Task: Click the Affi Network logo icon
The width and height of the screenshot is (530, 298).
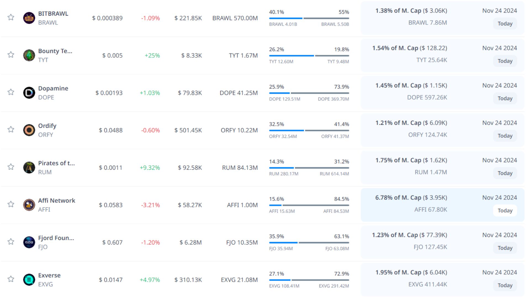Action: point(29,205)
